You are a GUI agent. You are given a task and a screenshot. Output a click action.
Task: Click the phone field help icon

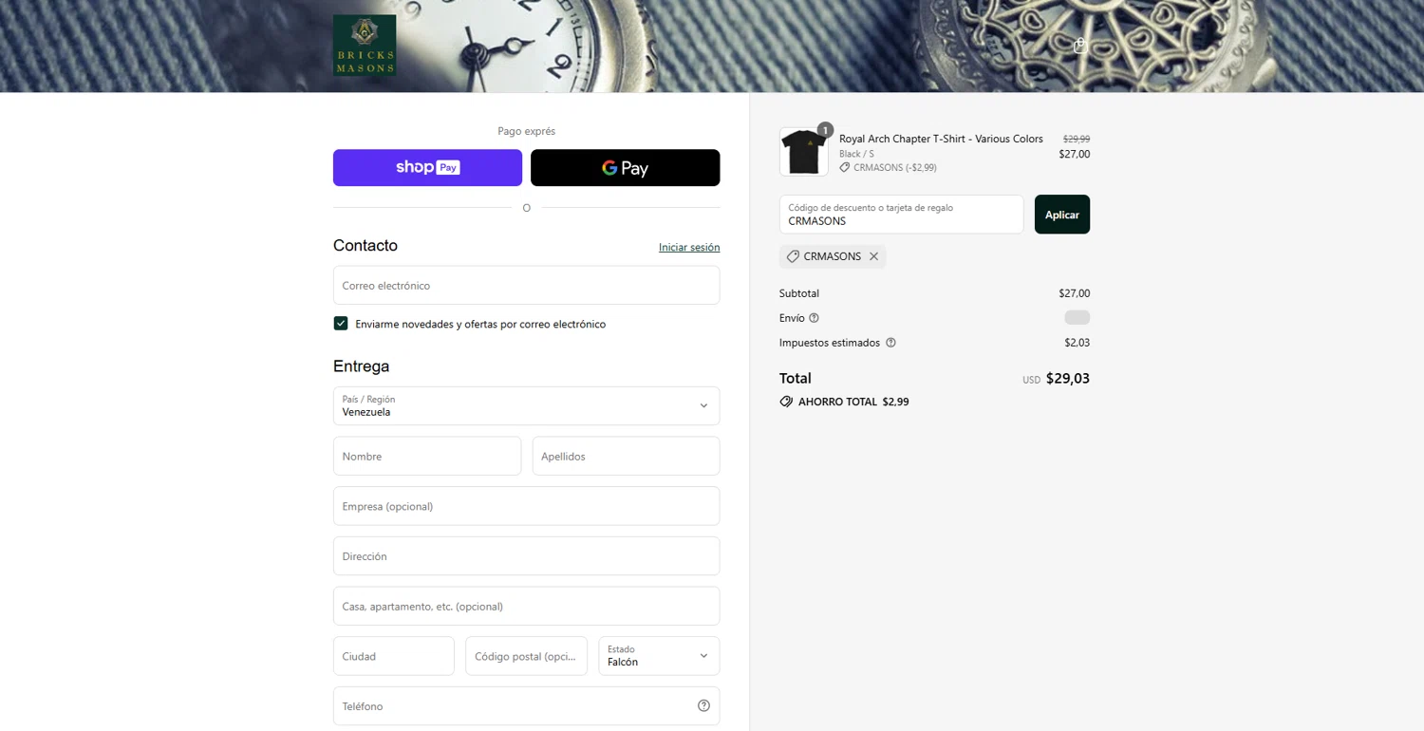tap(703, 705)
